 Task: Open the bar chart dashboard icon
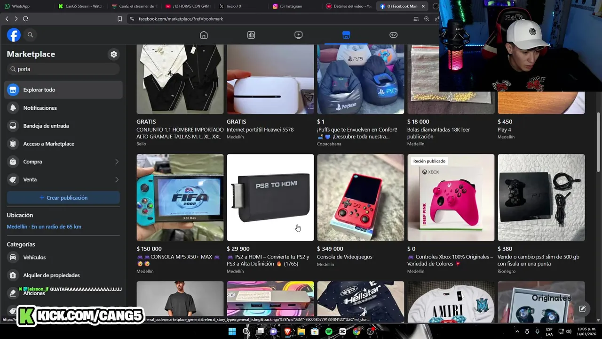(251, 35)
